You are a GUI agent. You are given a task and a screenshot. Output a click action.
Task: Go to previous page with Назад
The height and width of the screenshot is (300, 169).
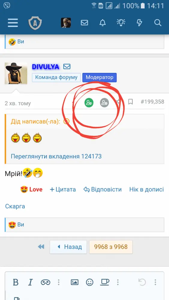pyautogui.click(x=68, y=247)
